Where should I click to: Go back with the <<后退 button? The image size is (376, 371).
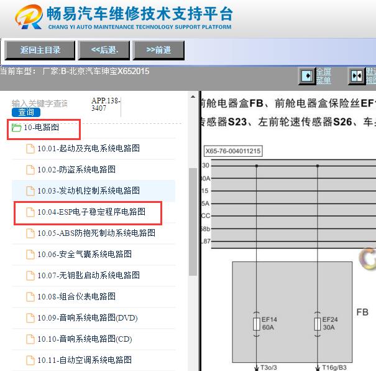[x=104, y=50]
